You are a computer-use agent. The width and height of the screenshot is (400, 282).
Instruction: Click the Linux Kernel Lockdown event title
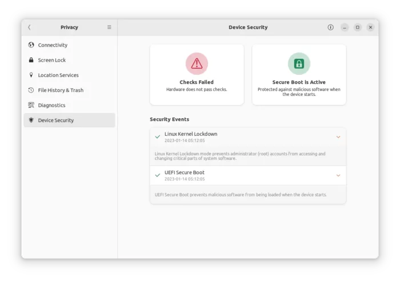click(191, 134)
